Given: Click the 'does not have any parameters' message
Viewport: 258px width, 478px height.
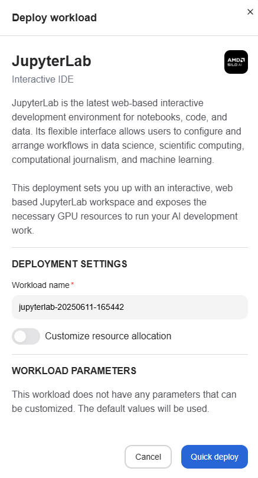Looking at the screenshot, I should pyautogui.click(x=124, y=401).
